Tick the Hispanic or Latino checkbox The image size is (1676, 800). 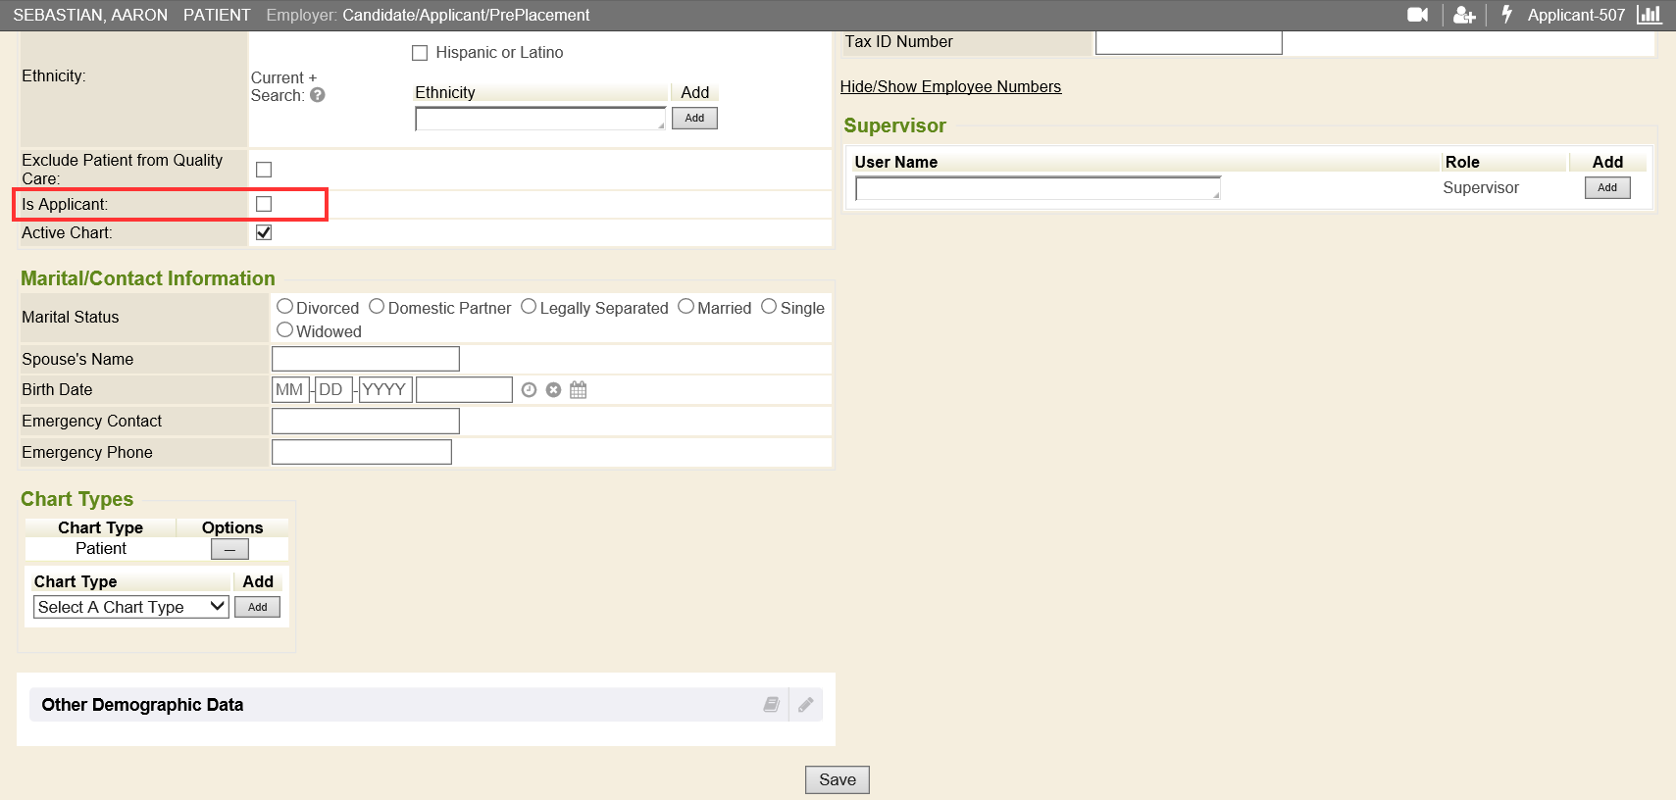tap(420, 53)
